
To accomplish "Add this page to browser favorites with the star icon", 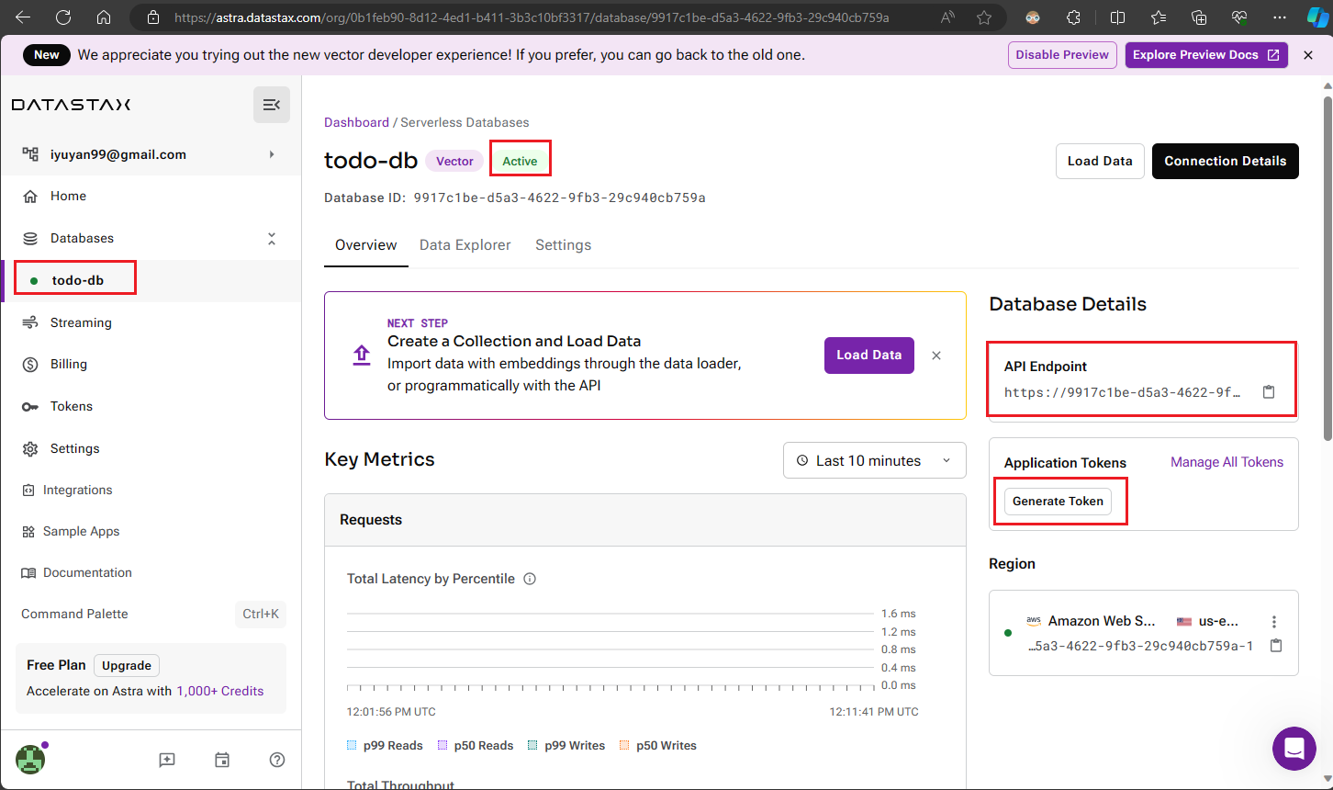I will coord(984,17).
